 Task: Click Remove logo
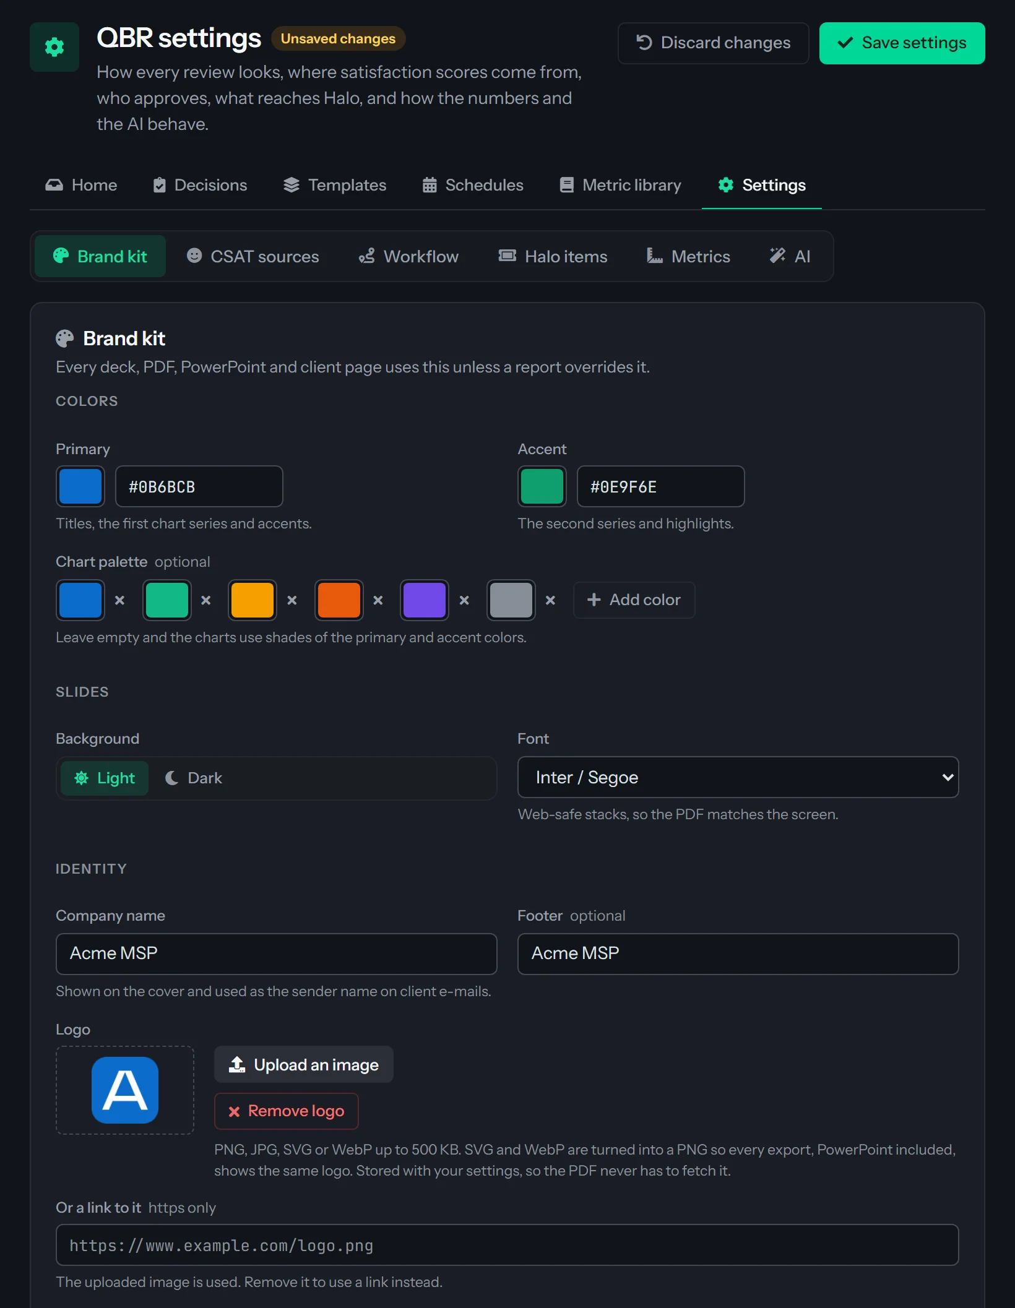(x=287, y=1111)
